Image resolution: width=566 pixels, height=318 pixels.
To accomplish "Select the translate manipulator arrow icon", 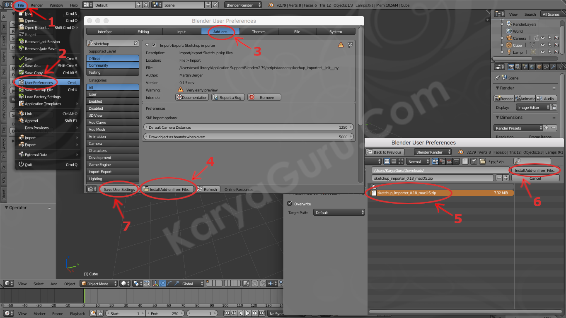I will tap(163, 284).
